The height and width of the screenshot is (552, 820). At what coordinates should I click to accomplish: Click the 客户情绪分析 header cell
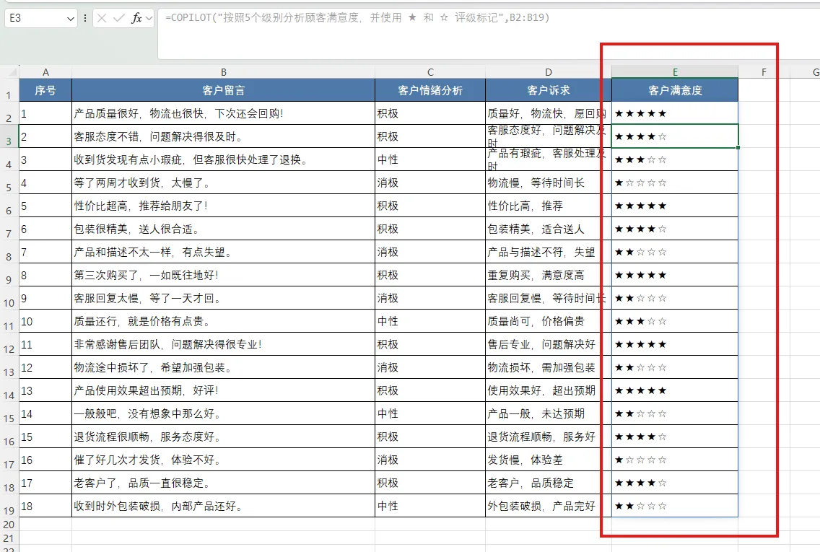(x=430, y=90)
